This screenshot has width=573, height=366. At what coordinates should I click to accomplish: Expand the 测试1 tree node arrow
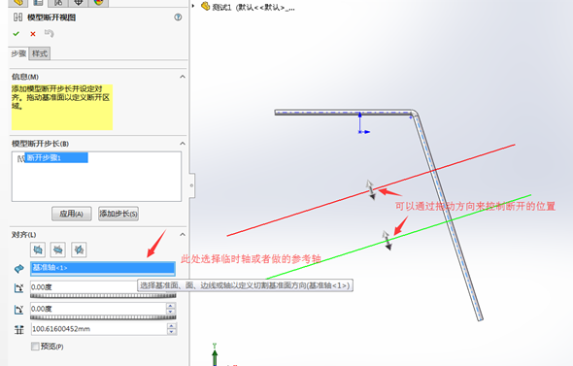pyautogui.click(x=193, y=6)
